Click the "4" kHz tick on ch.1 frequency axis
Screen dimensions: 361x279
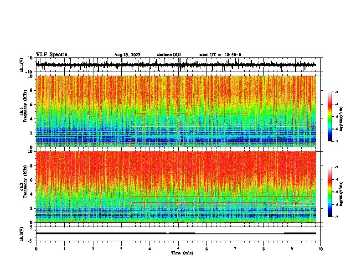tap(31, 119)
